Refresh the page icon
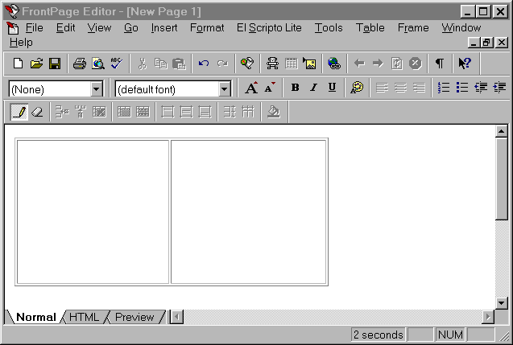The height and width of the screenshot is (345, 513). pos(396,63)
